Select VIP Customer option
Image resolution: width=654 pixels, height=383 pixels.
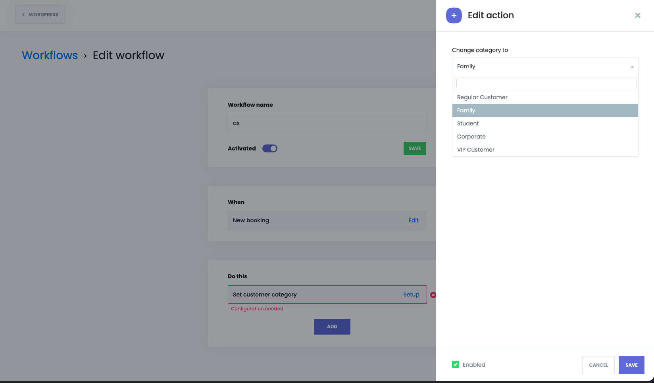475,150
